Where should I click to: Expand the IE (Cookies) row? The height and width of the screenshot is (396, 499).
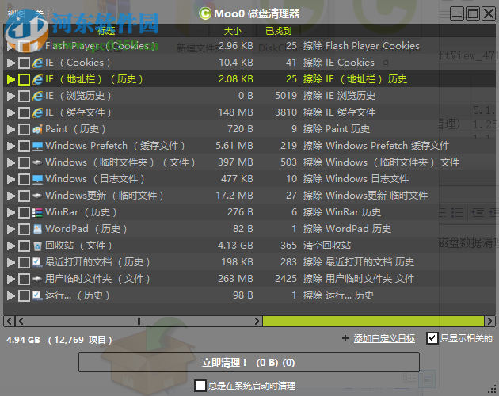(x=11, y=63)
